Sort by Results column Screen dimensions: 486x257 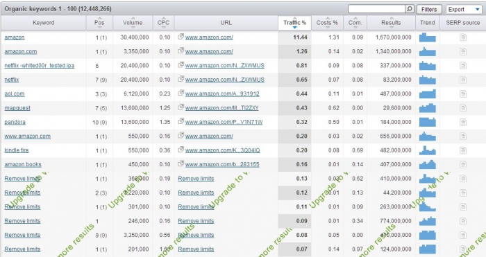[391, 23]
